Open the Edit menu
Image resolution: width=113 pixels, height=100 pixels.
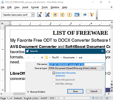click(9, 7)
